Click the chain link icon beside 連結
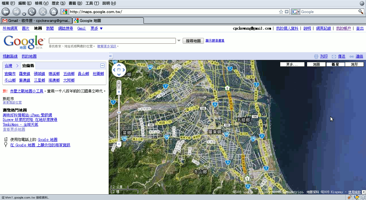This screenshot has height=200, width=366. 352,56
